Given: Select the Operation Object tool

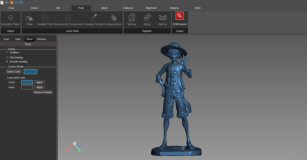Looking at the screenshot, I should [10, 20].
